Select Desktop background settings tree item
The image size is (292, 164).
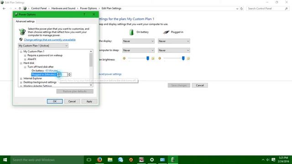click(x=40, y=82)
